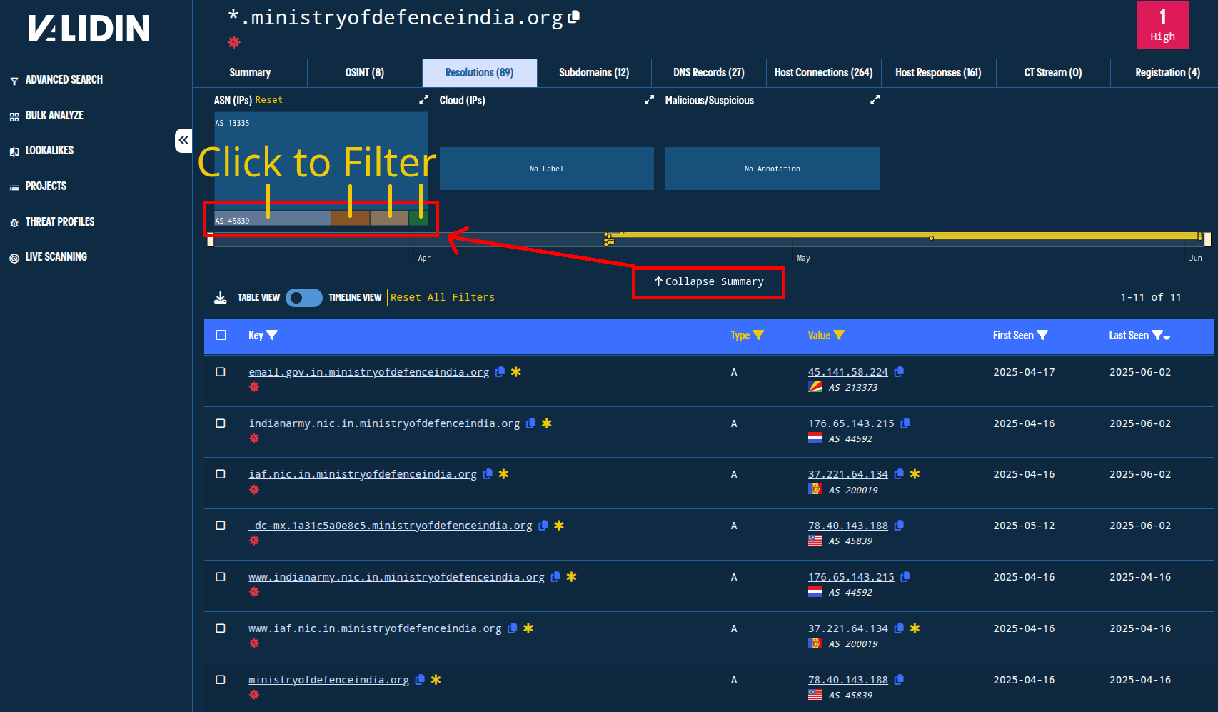Viewport: 1218px width, 712px height.
Task: Open the Last Seen column filter
Action: [1157, 335]
